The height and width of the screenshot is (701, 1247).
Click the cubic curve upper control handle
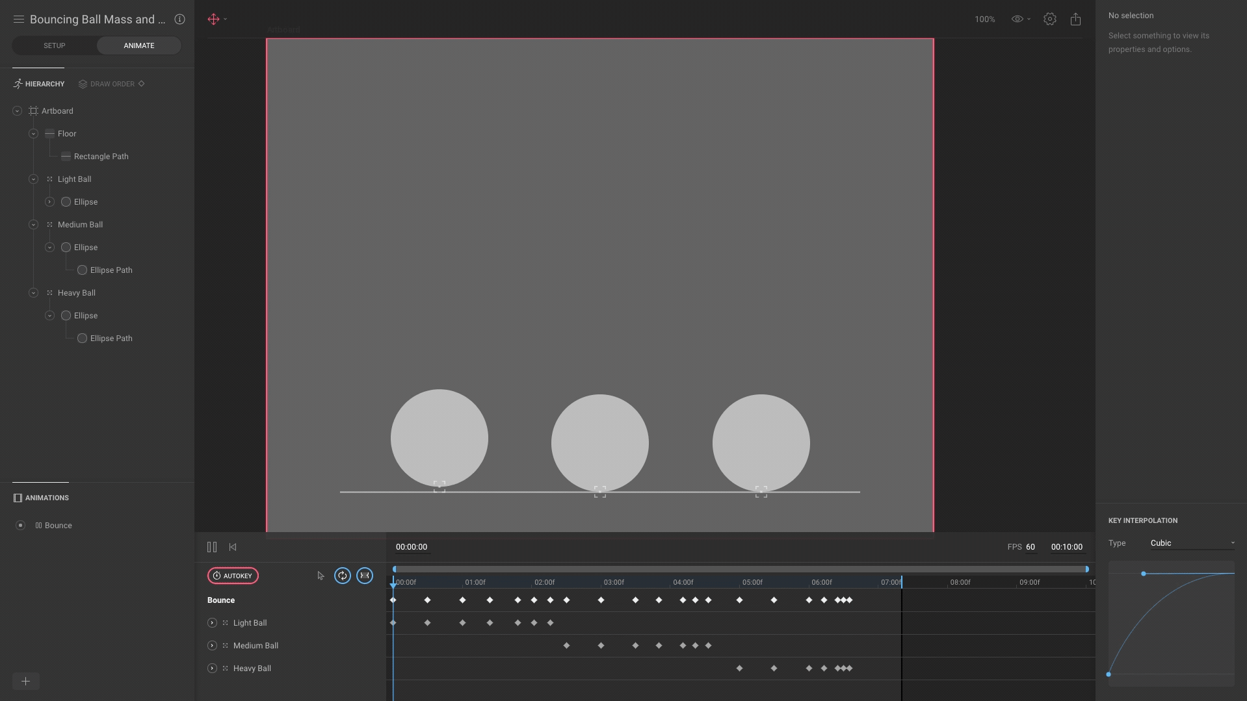point(1144,574)
